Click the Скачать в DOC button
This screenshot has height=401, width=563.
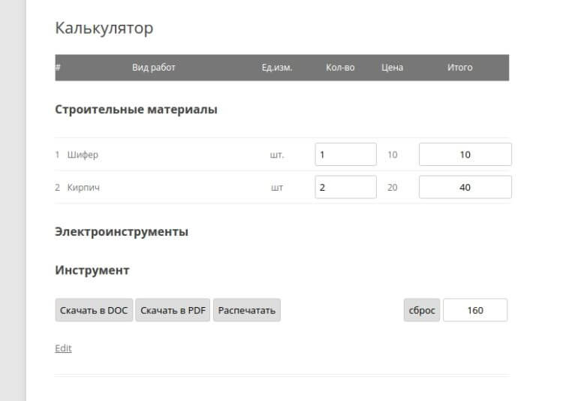(94, 310)
